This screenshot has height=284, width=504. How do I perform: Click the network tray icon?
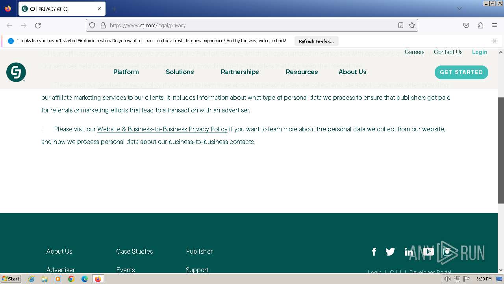[457, 279]
